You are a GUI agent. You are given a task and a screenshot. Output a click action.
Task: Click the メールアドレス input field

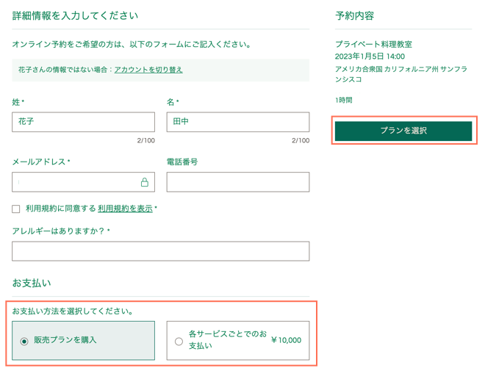coord(83,182)
